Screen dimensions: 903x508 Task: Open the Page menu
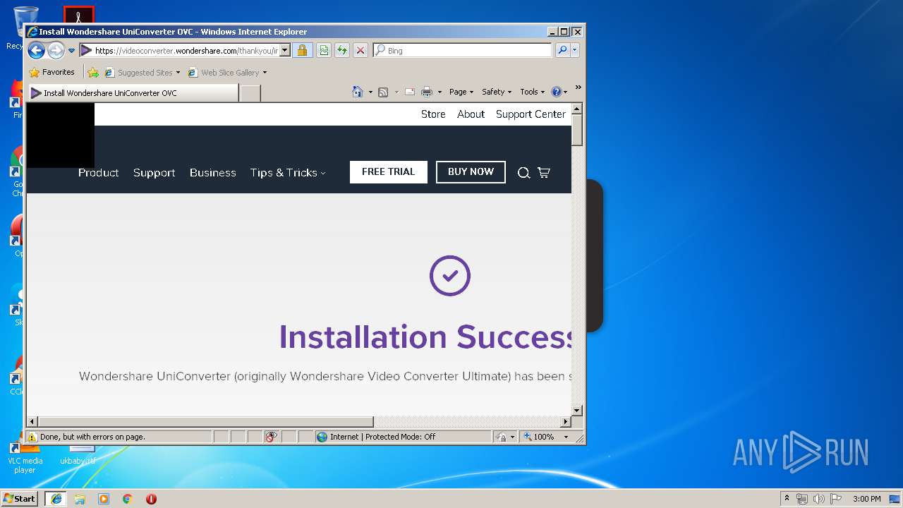coord(461,92)
